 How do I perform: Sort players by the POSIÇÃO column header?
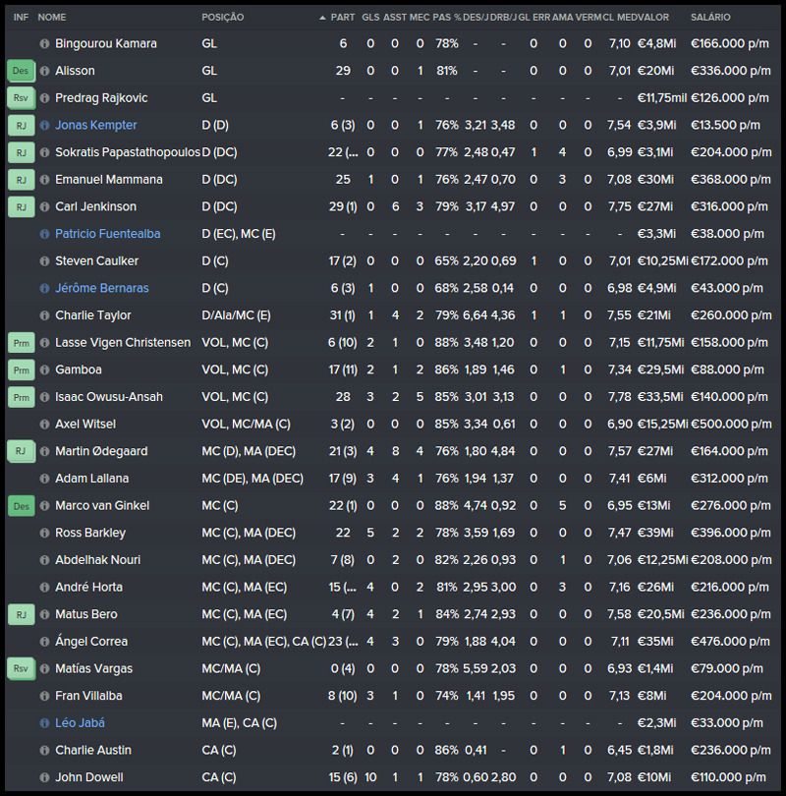223,17
